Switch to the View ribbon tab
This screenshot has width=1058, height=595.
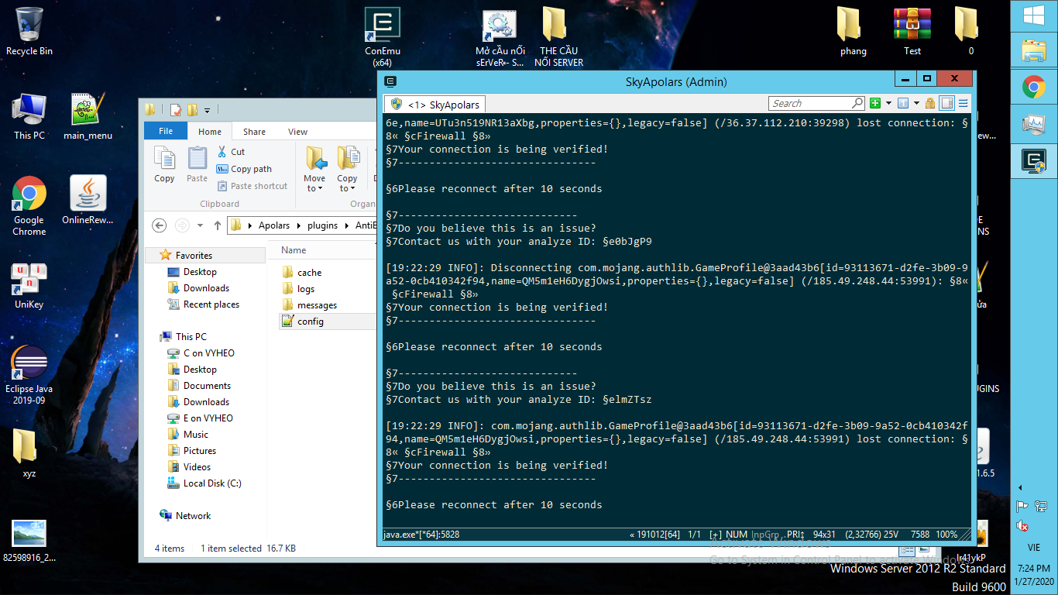tap(297, 132)
